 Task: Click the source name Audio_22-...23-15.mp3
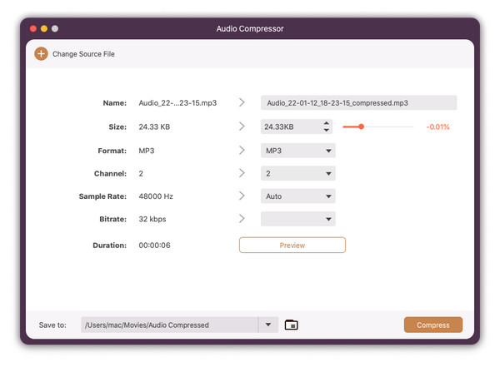click(177, 103)
